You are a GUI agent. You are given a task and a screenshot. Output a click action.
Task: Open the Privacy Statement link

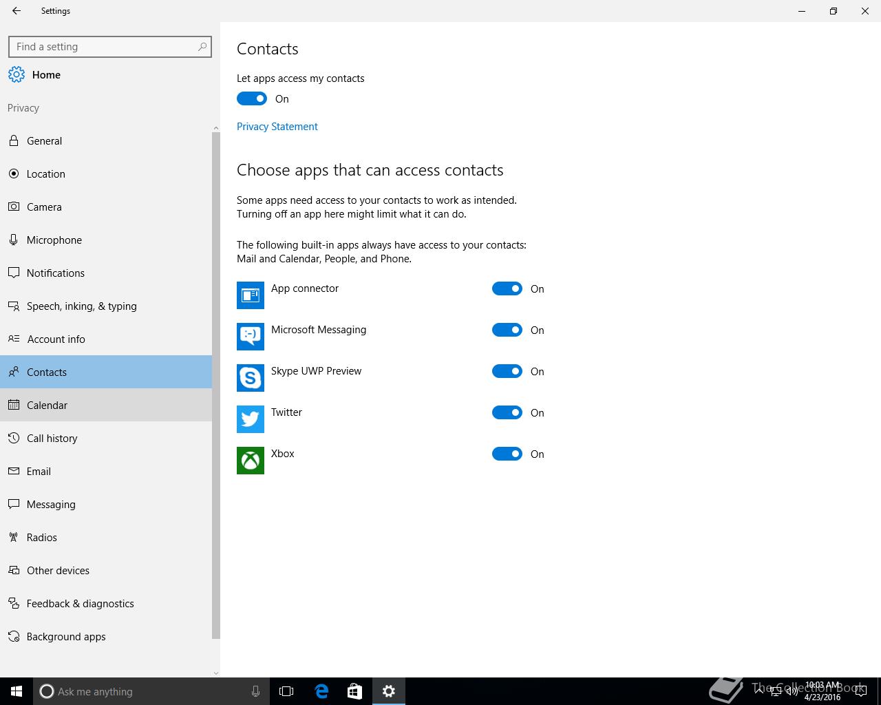(x=277, y=127)
